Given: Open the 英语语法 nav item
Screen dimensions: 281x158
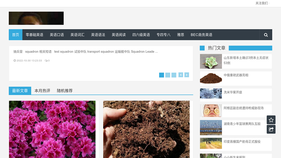Looking at the screenshot, I should pyautogui.click(x=98, y=35).
